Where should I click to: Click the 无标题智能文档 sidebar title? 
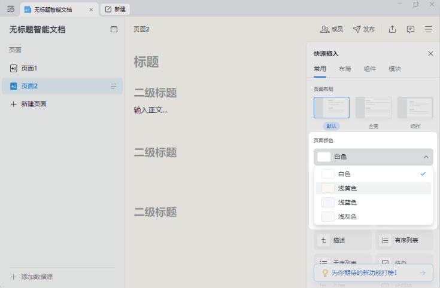tap(37, 29)
